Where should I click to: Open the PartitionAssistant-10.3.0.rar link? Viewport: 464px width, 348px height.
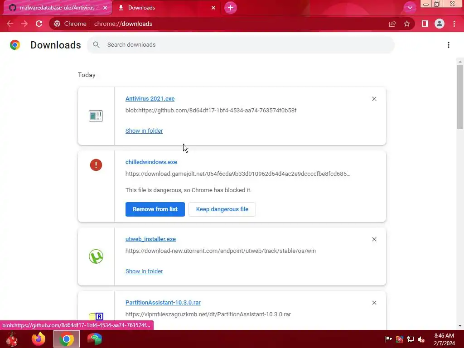163,302
